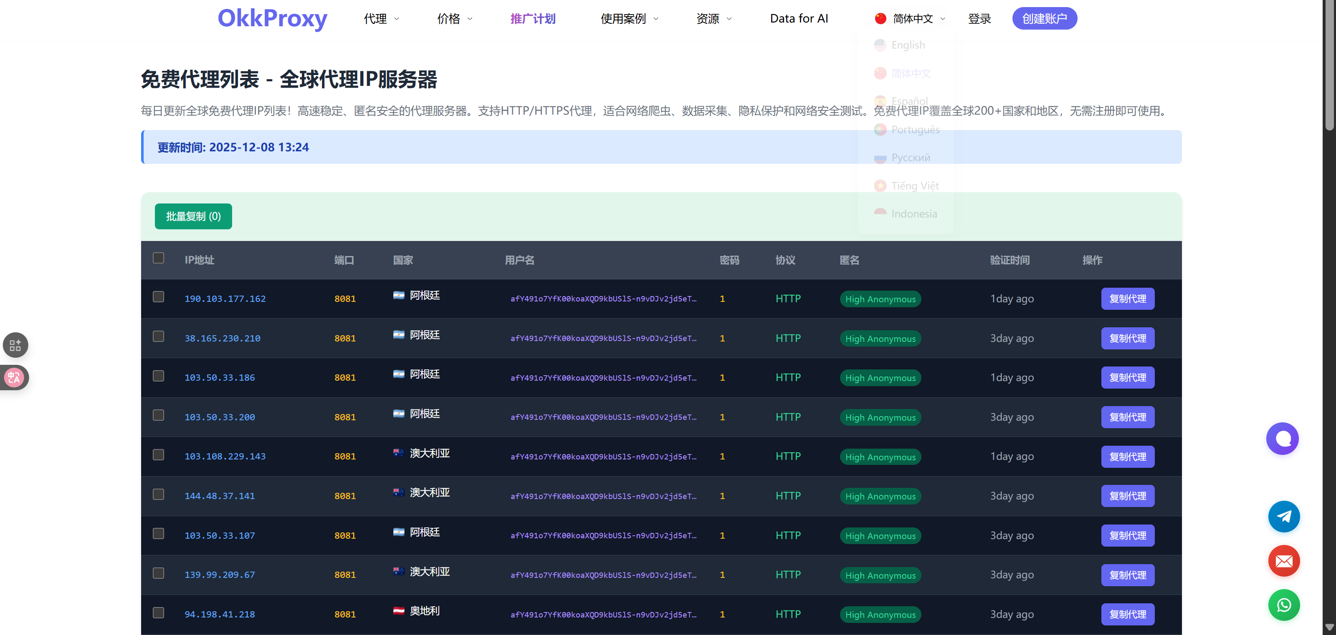The image size is (1336, 635).
Task: Go to Data for AI page
Action: click(799, 19)
